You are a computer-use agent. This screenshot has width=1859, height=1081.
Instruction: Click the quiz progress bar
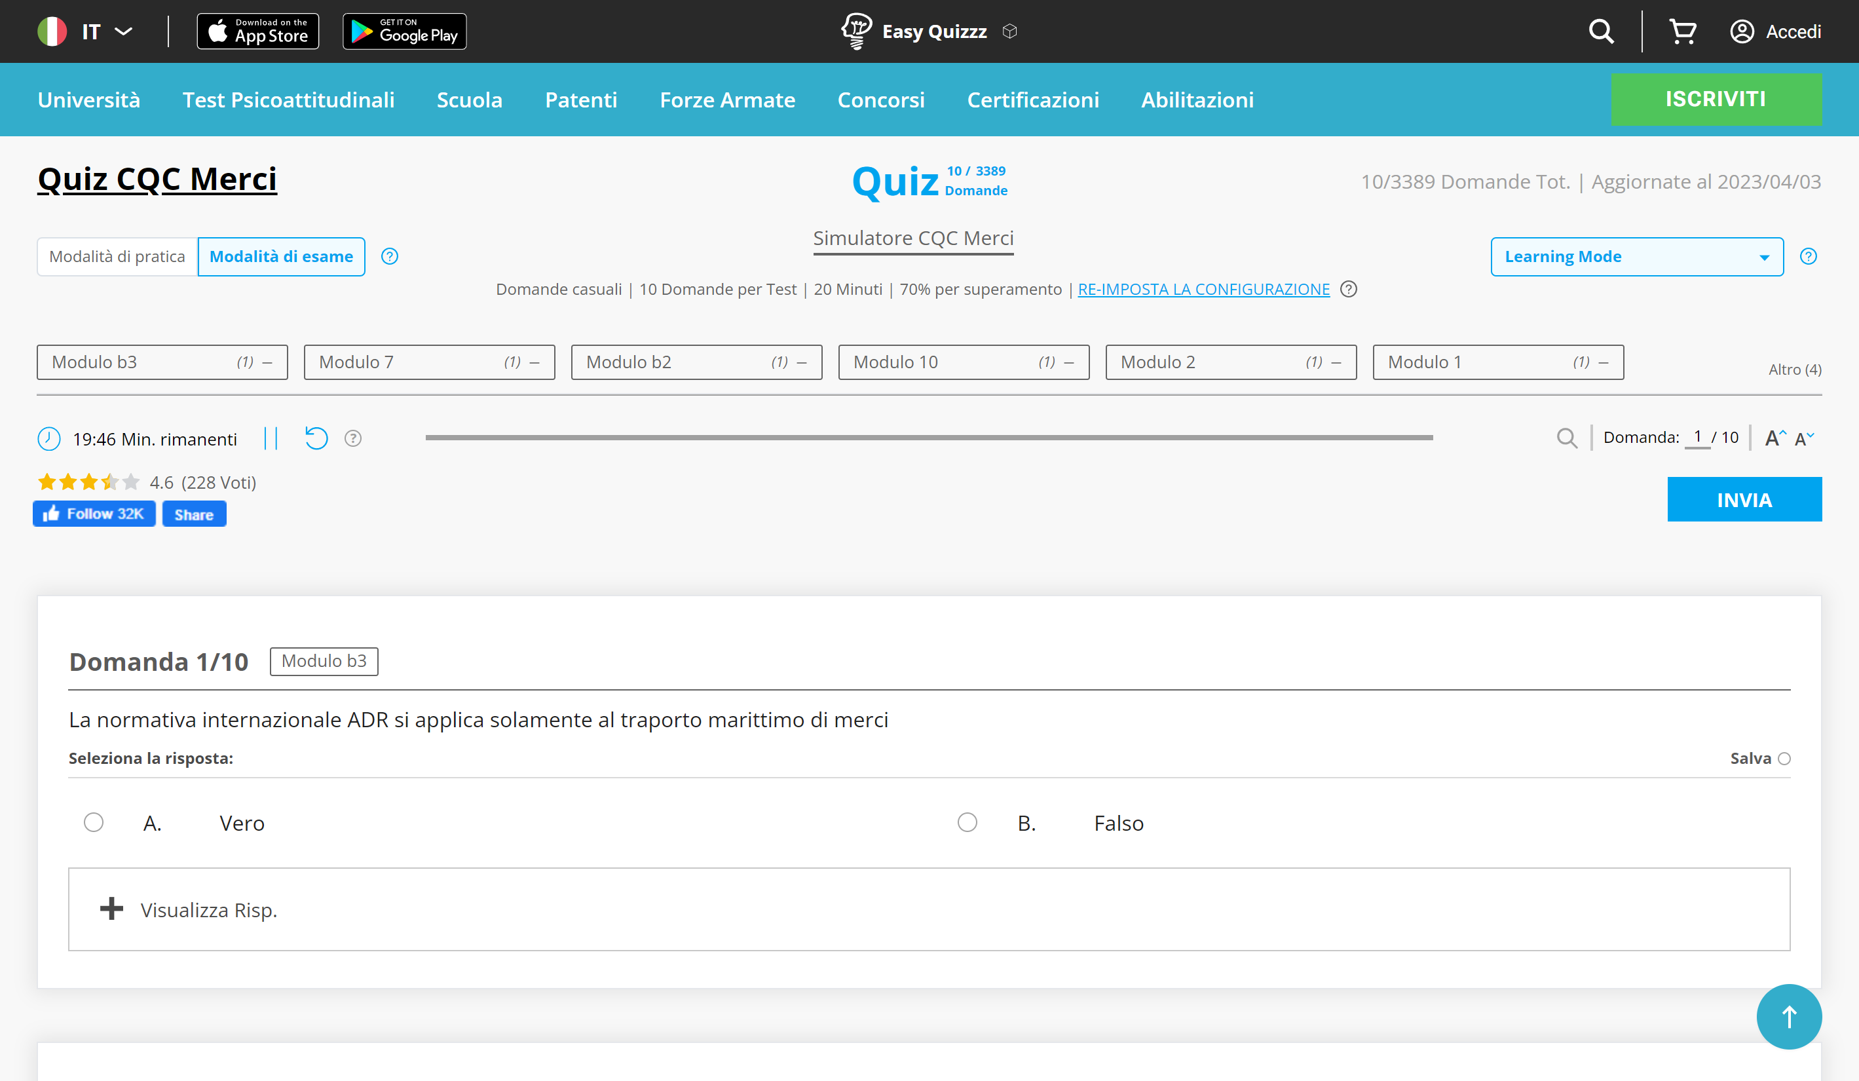click(x=929, y=438)
